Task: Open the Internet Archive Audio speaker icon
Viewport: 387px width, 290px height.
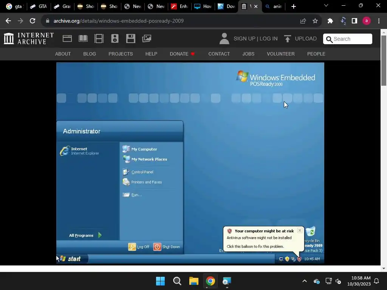Action: tap(115, 39)
